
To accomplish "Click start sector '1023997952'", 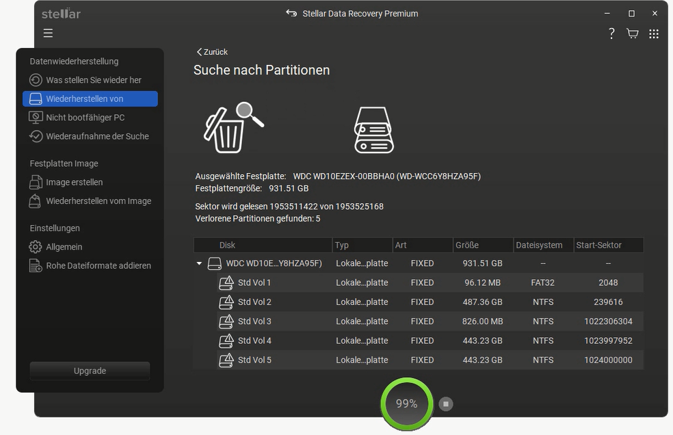I will click(x=608, y=341).
